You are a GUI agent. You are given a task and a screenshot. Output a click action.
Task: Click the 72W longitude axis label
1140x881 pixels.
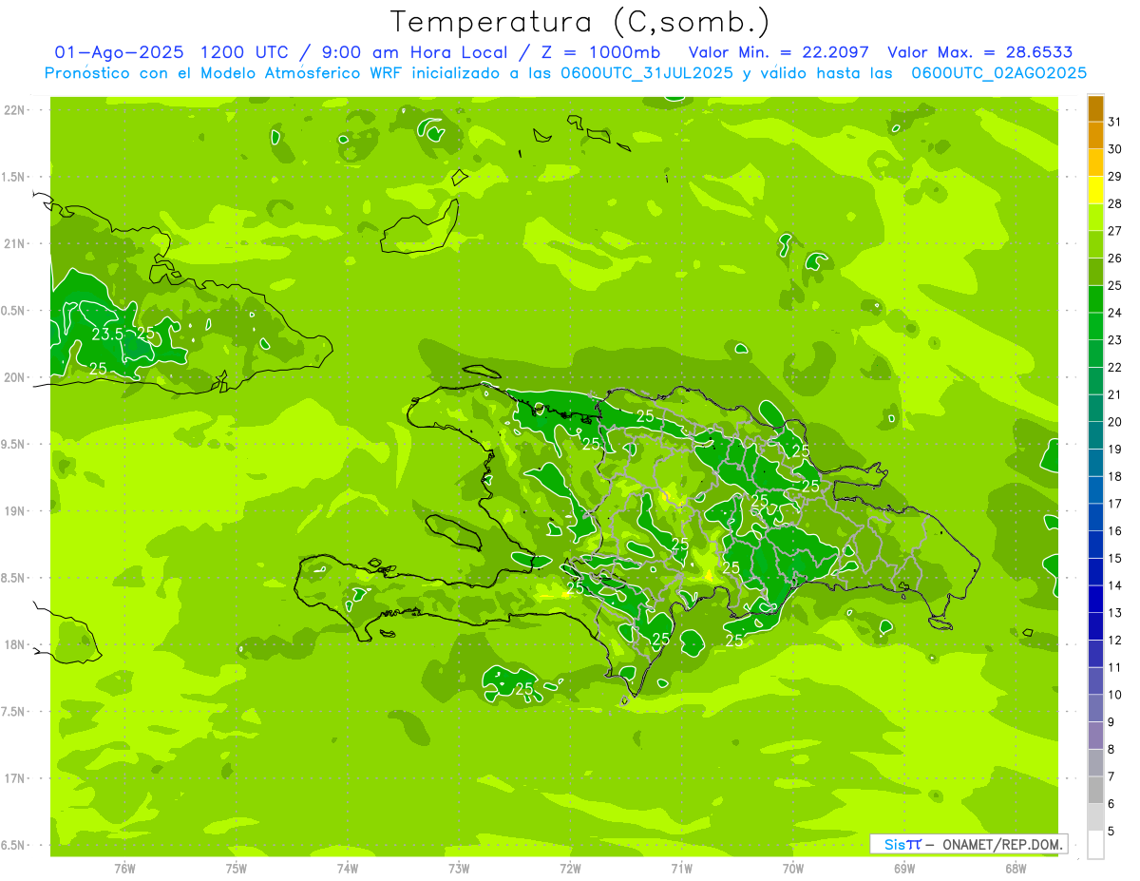[570, 868]
